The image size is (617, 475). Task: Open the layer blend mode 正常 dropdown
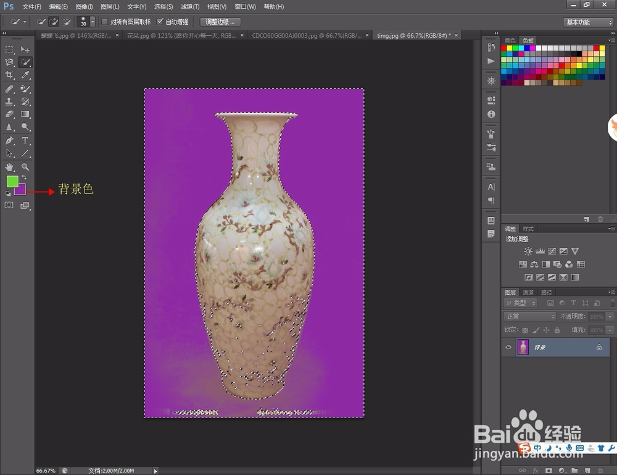click(x=529, y=316)
